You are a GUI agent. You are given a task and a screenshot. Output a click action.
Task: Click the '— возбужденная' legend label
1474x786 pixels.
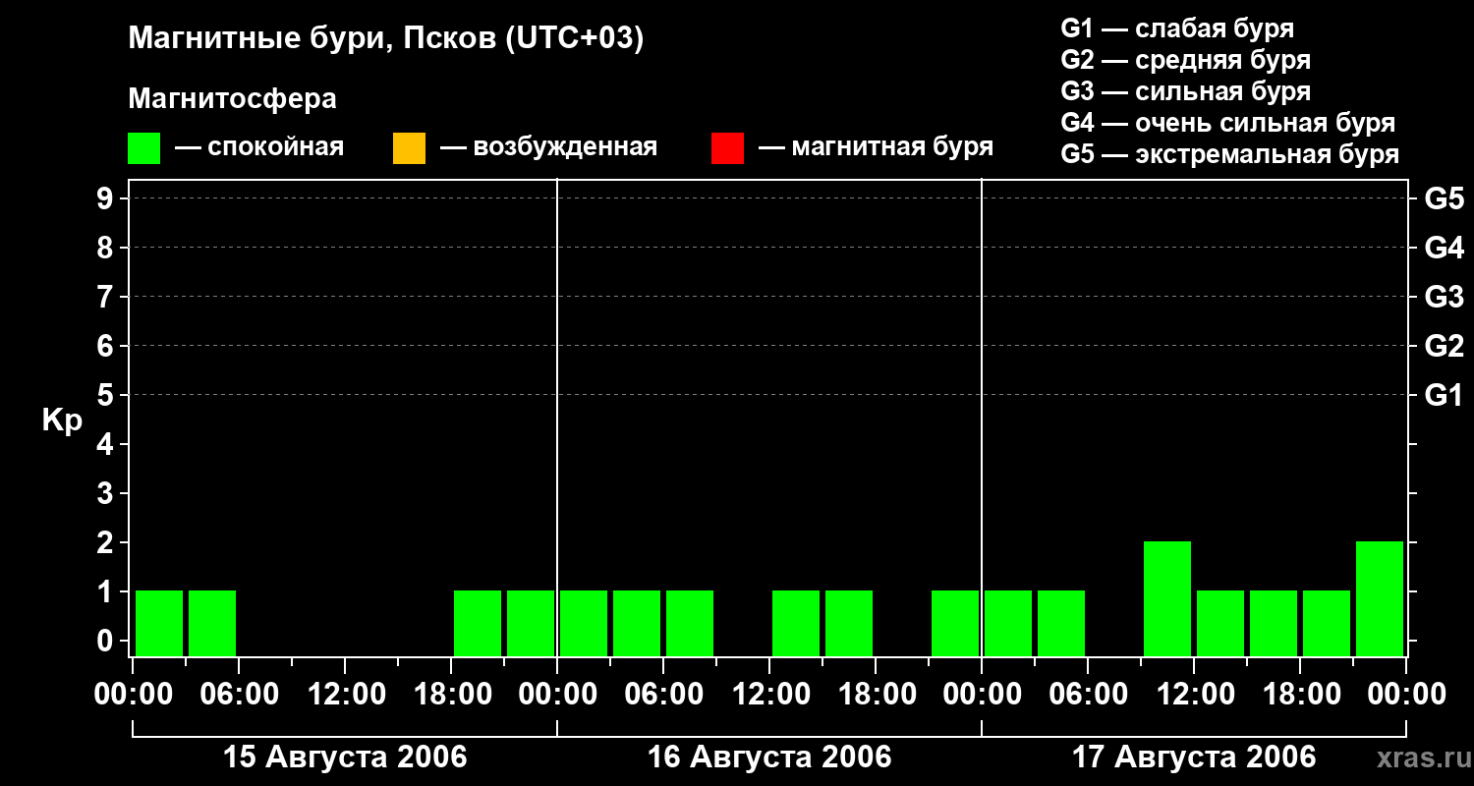pyautogui.click(x=548, y=148)
